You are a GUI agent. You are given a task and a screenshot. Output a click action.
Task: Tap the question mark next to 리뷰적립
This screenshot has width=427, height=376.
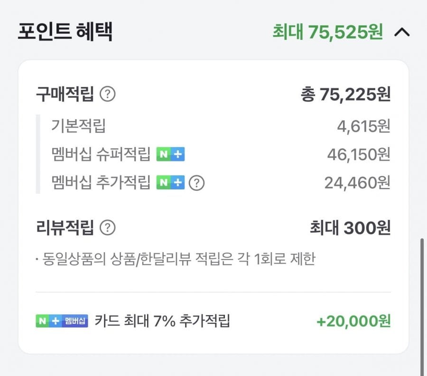coord(108,228)
